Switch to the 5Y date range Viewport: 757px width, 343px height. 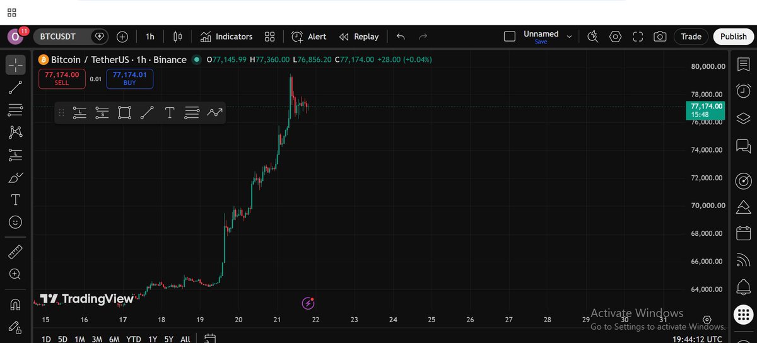168,339
